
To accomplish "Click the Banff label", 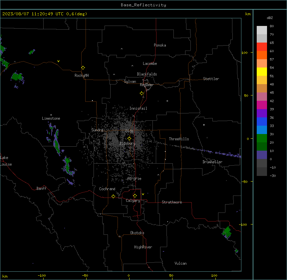I will pos(41,189).
